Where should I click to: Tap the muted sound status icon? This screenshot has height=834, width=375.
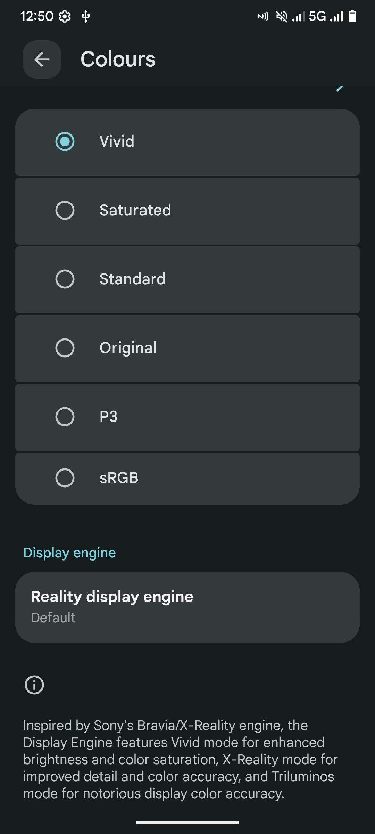tap(282, 16)
